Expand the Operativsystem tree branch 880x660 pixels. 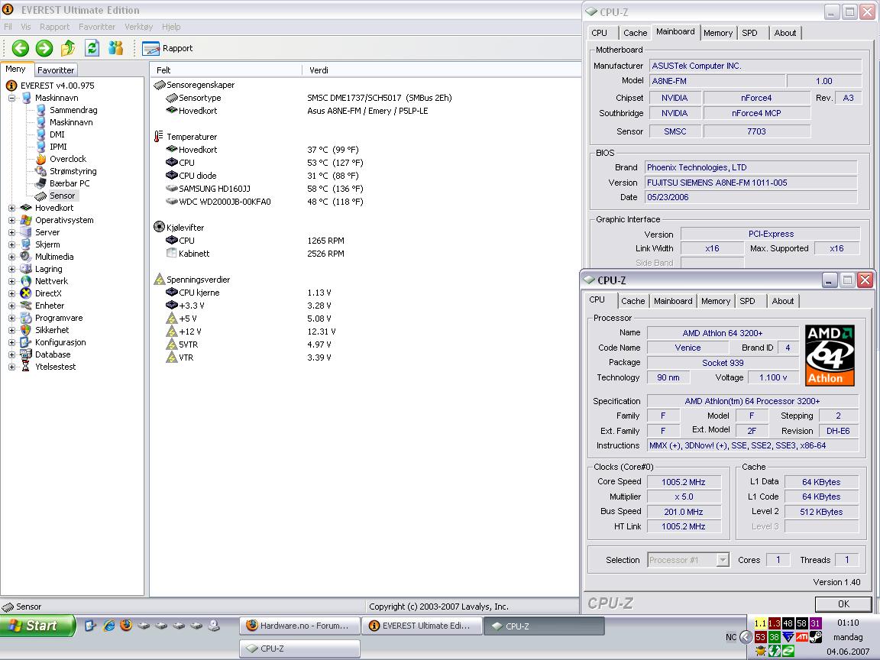point(11,220)
